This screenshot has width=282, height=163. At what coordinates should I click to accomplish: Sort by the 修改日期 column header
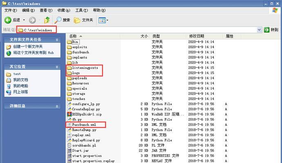click(x=204, y=36)
